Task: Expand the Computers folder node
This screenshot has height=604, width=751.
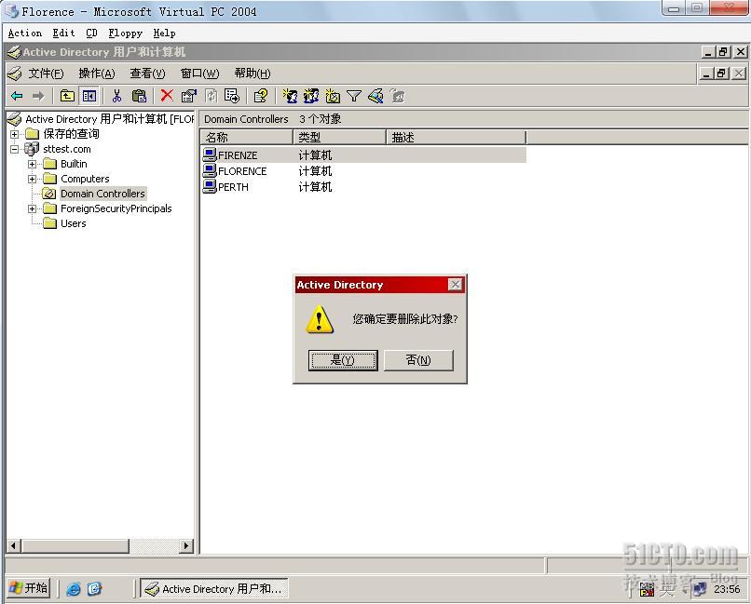Action: click(32, 179)
